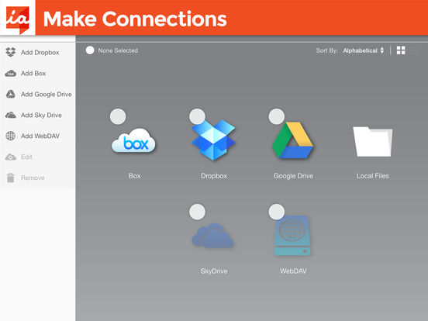Click the Dropbox label text
This screenshot has width=428, height=321.
[214, 176]
